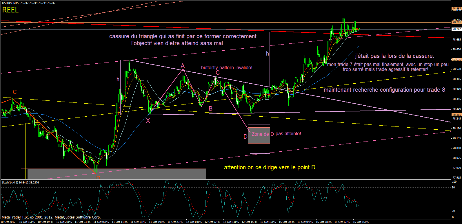462x224 pixels.
Task: Click the orange 78.781 price tag
Action: [456, 22]
